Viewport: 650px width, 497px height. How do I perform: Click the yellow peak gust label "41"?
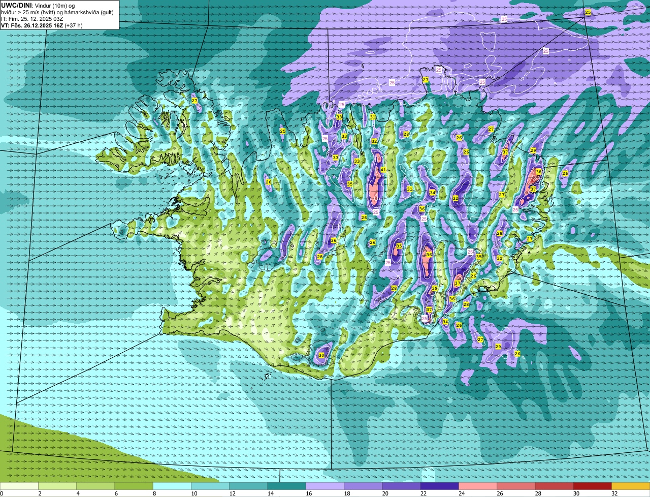383,170
